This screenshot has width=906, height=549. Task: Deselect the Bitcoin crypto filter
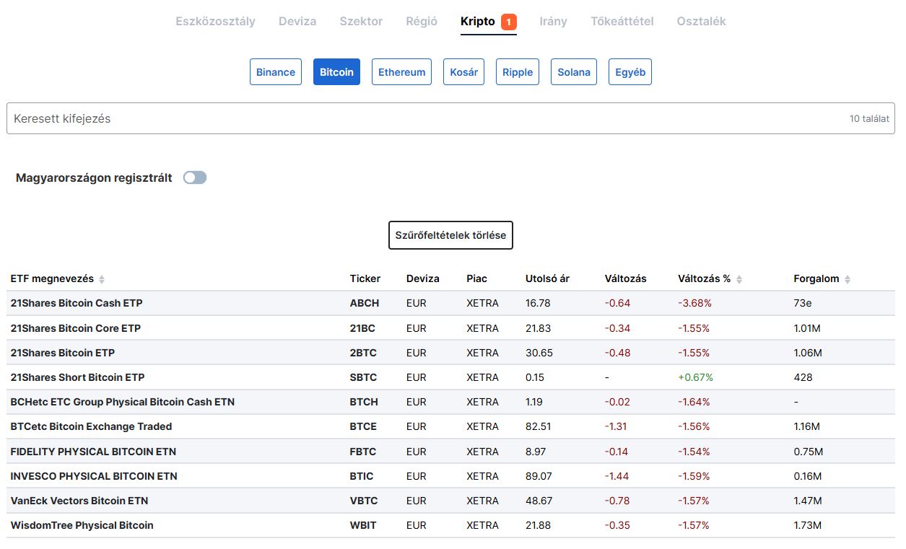(336, 72)
